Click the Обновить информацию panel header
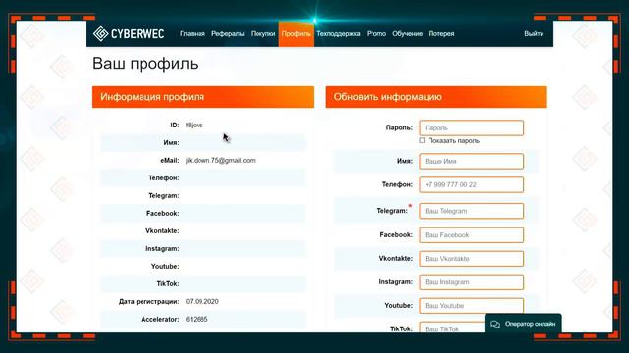The height and width of the screenshot is (353, 629). (x=436, y=97)
